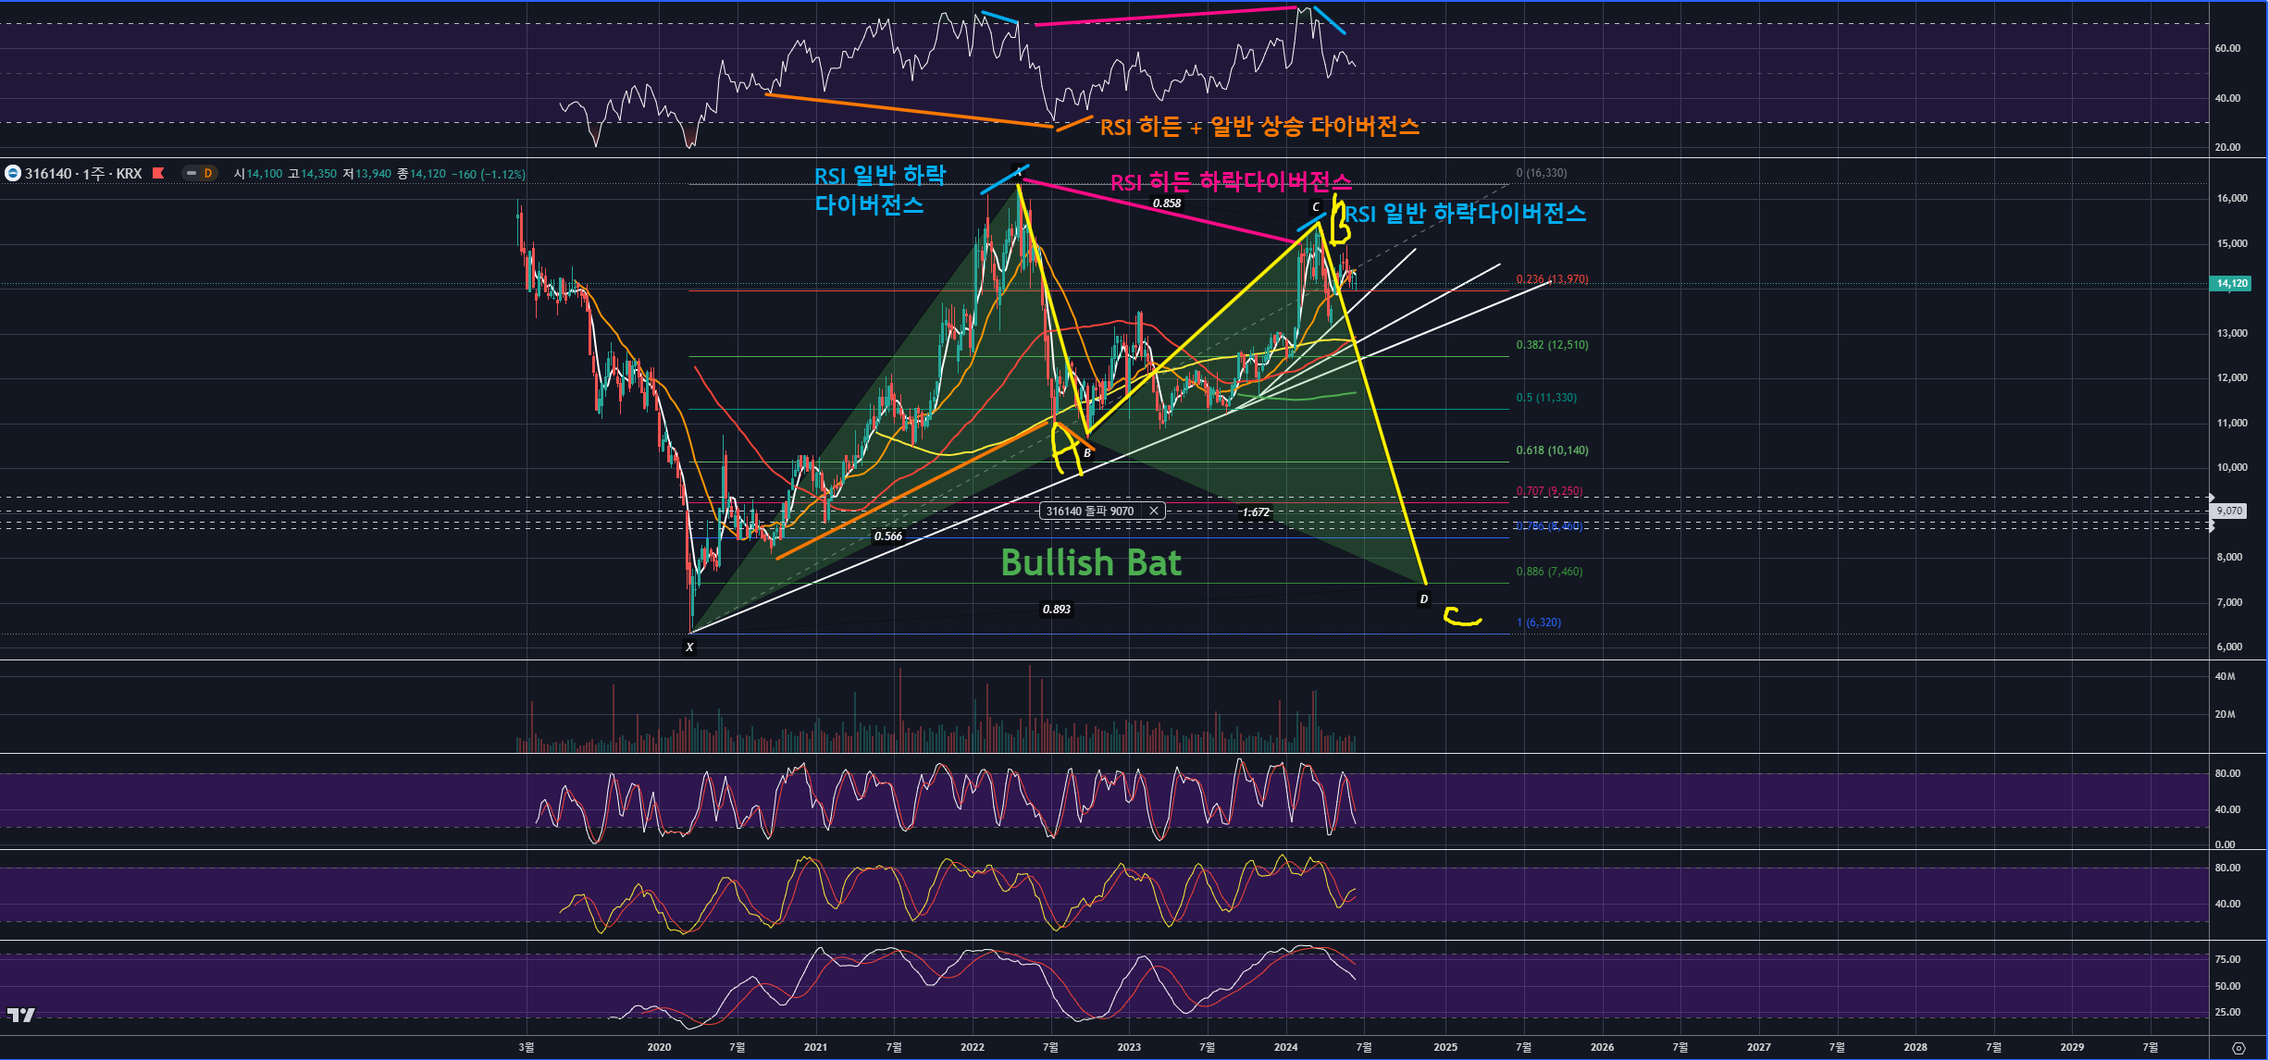Click the 9,070 alert price tag on axis
This screenshot has height=1060, width=2269.
(x=2229, y=511)
